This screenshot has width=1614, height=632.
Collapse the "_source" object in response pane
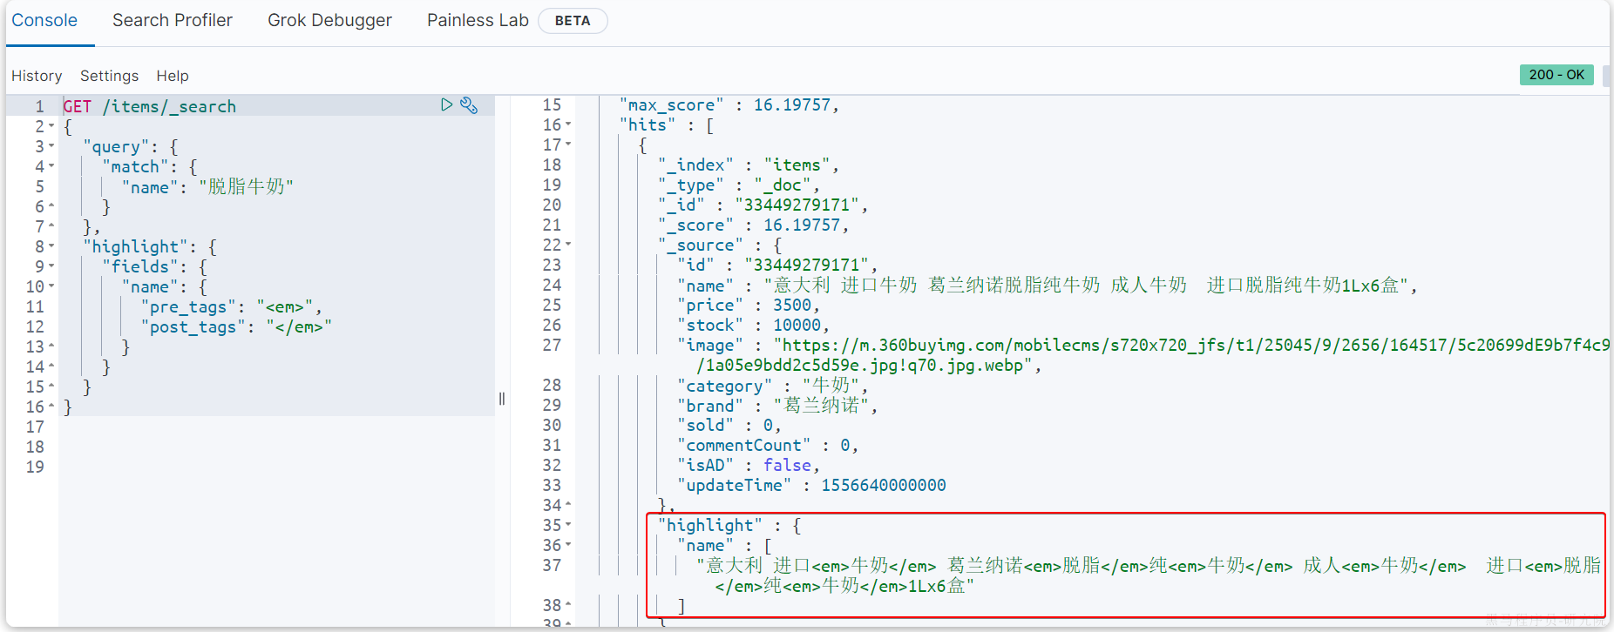(568, 245)
